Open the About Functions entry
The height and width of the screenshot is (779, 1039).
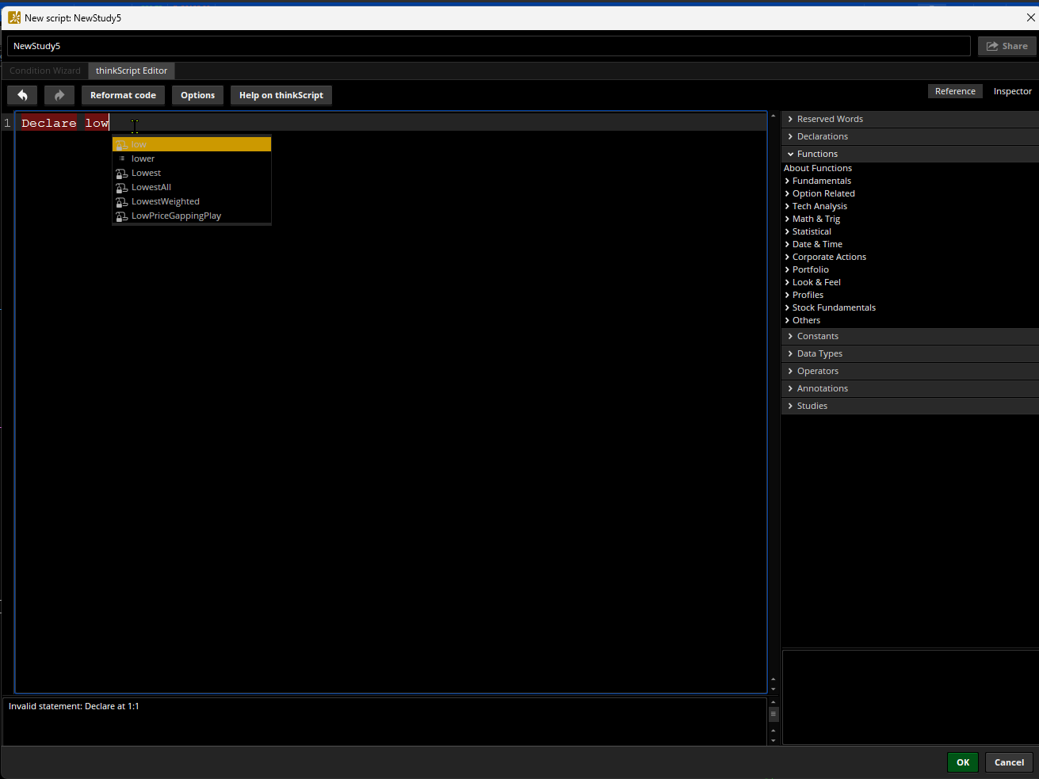click(x=818, y=168)
